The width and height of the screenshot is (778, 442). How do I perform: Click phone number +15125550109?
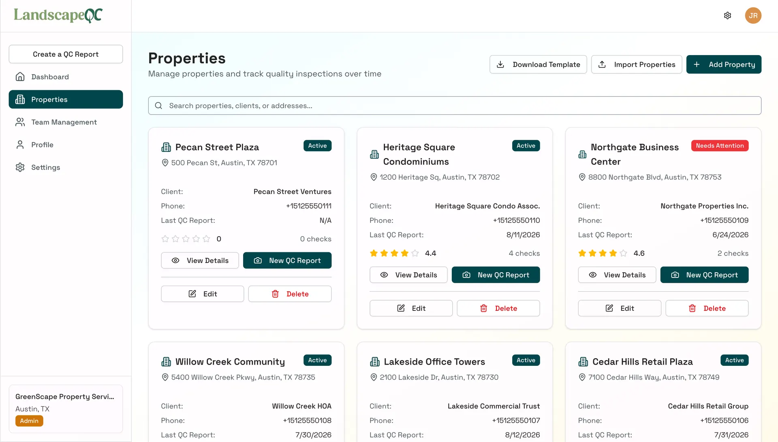click(725, 221)
